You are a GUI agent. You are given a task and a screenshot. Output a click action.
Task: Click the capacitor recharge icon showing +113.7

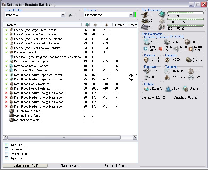tap(189, 60)
